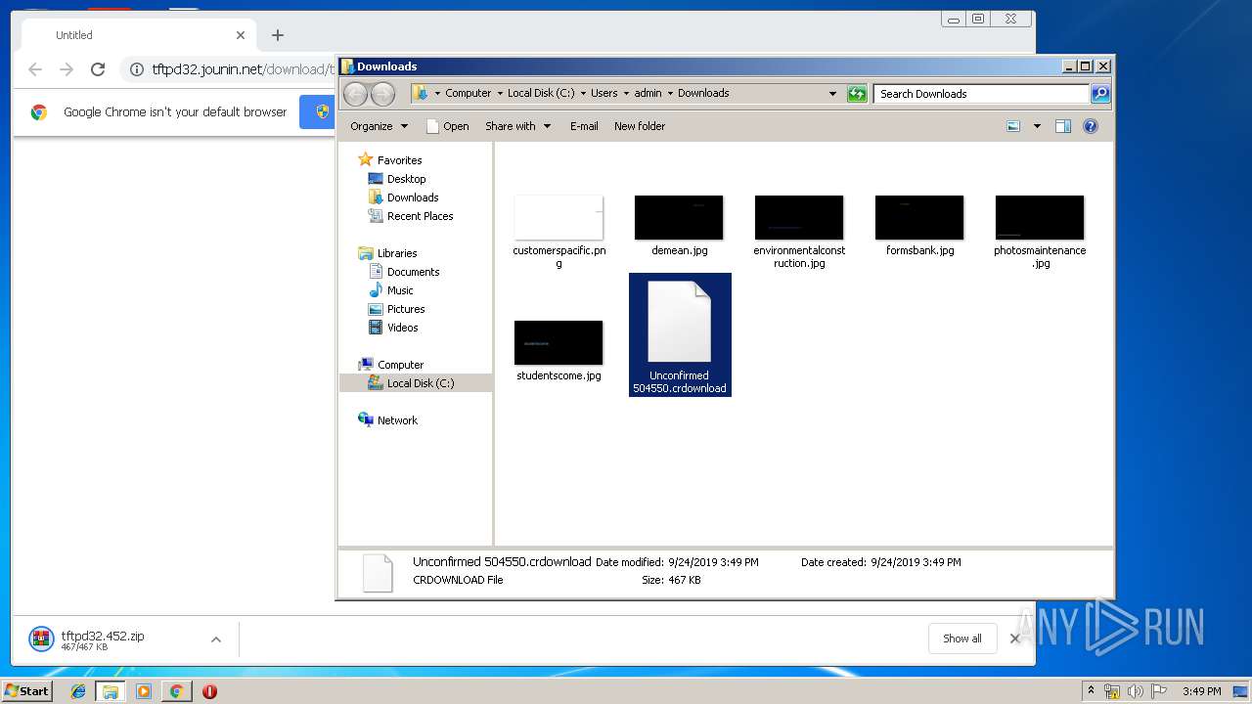Click Users in the address breadcrumb

click(x=604, y=93)
